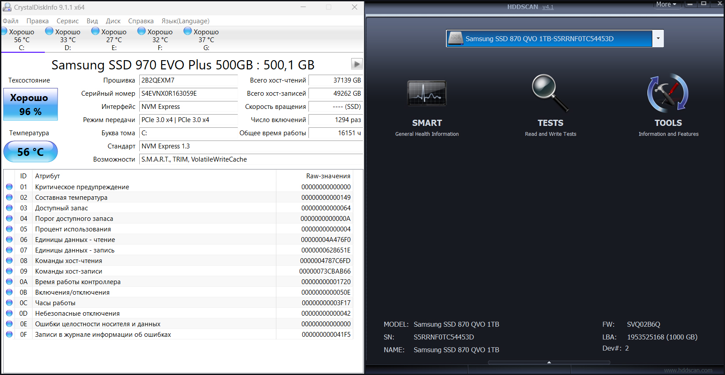Select drive G: with 37 °C status
This screenshot has height=375, width=725.
point(206,39)
